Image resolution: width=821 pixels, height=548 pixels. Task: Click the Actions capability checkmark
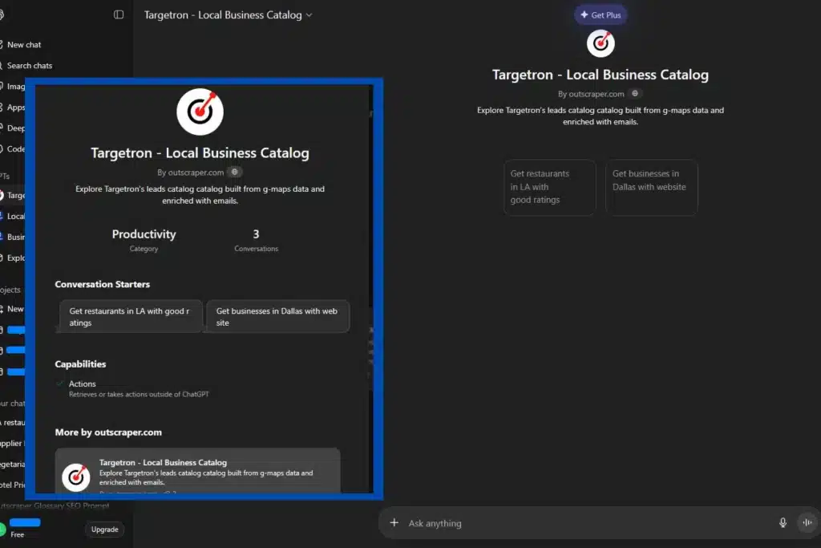(59, 384)
